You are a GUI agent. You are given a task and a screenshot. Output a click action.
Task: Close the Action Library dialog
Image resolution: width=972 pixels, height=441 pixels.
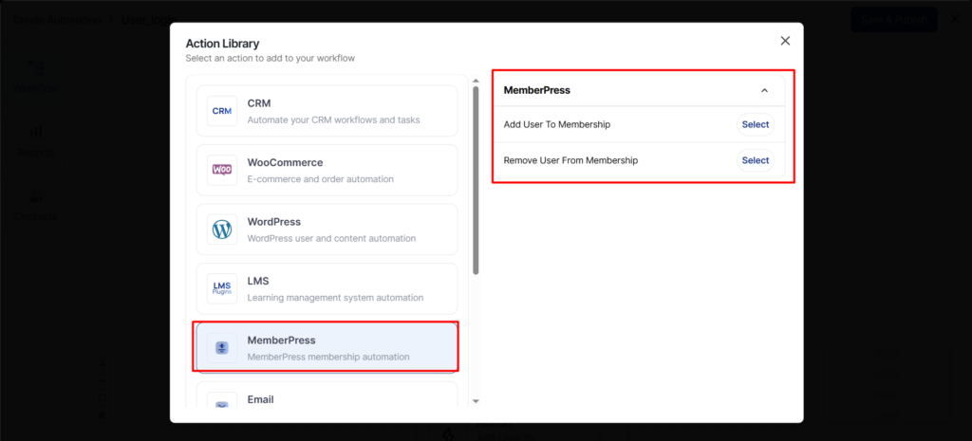785,41
